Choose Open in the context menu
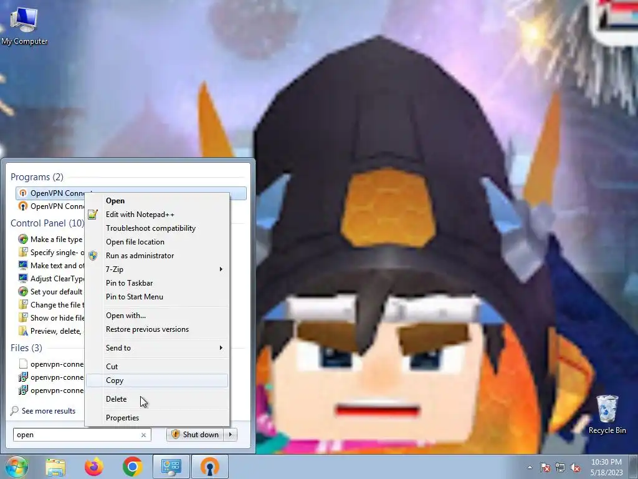The width and height of the screenshot is (638, 479). pos(156,201)
